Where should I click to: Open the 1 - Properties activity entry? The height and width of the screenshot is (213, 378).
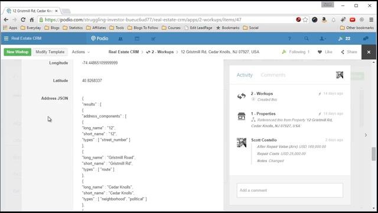(x=263, y=114)
